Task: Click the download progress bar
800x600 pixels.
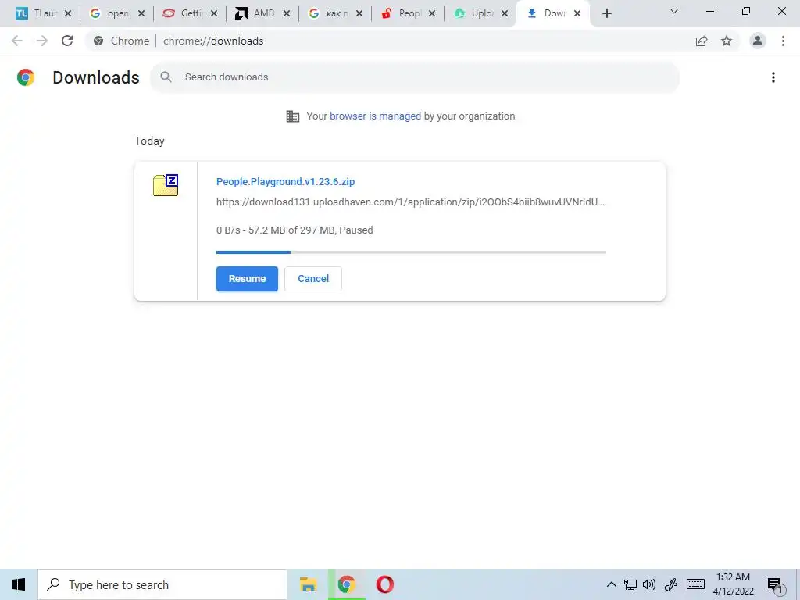Action: tap(411, 252)
